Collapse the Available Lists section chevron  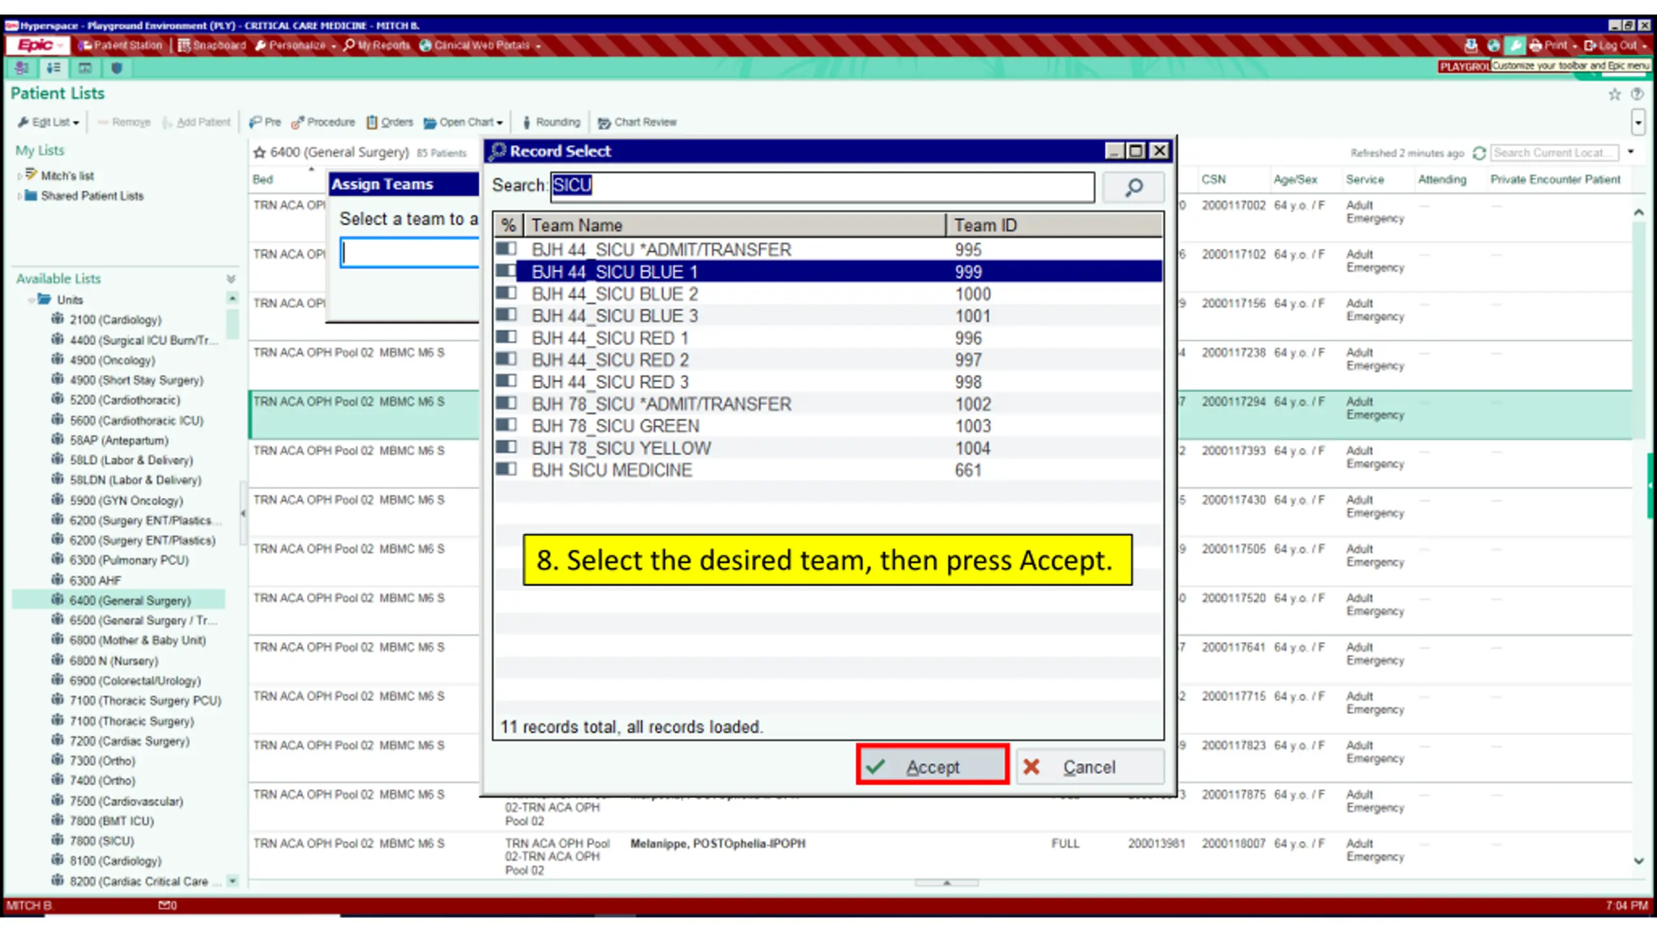point(230,279)
